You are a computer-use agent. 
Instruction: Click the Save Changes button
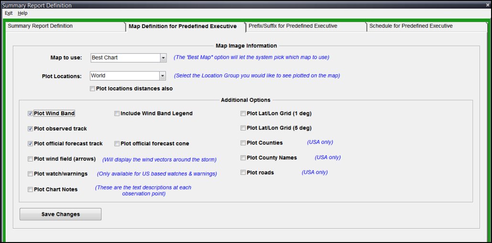pos(60,214)
